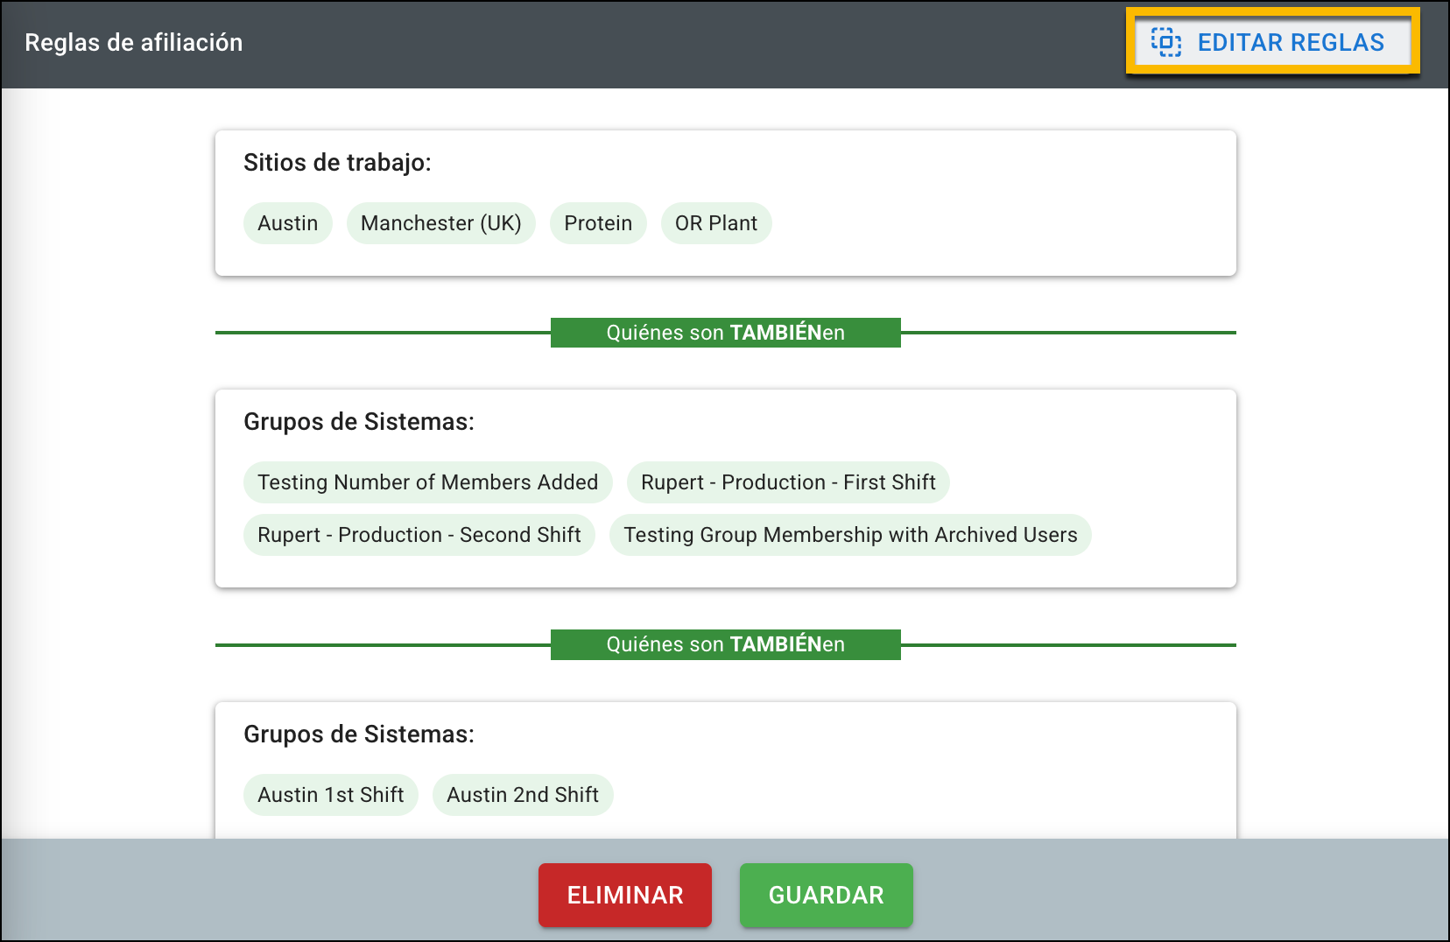
Task: Open the EDITAR REGLAS button
Action: coord(1272,42)
